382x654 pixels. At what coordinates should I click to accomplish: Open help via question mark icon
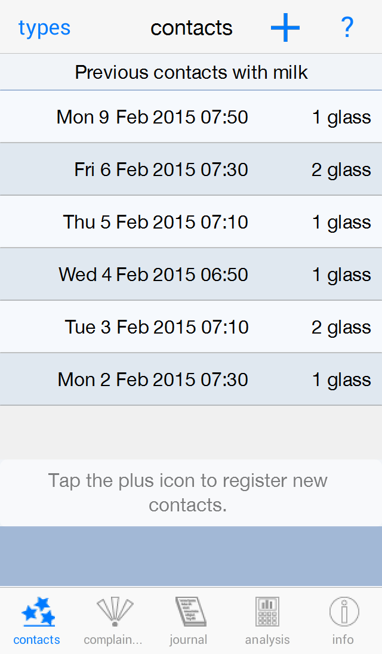347,28
